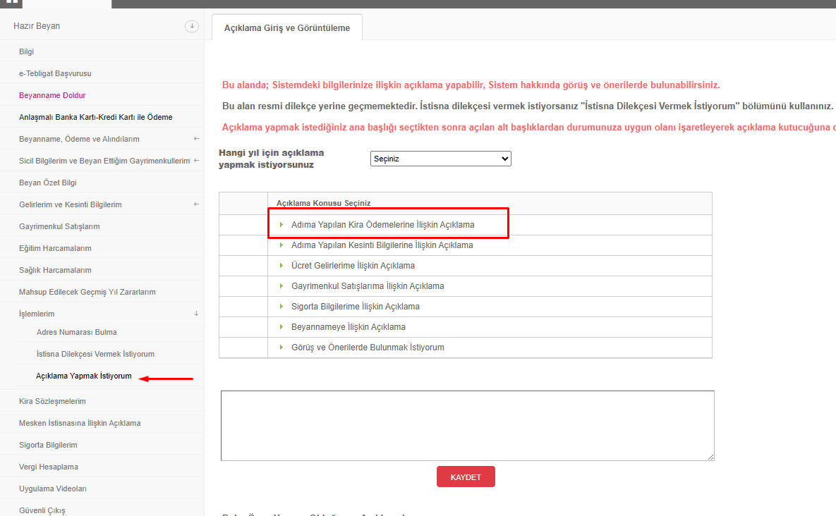836x516 pixels.
Task: Click the İşlemlerim menu label
Action: 37,314
